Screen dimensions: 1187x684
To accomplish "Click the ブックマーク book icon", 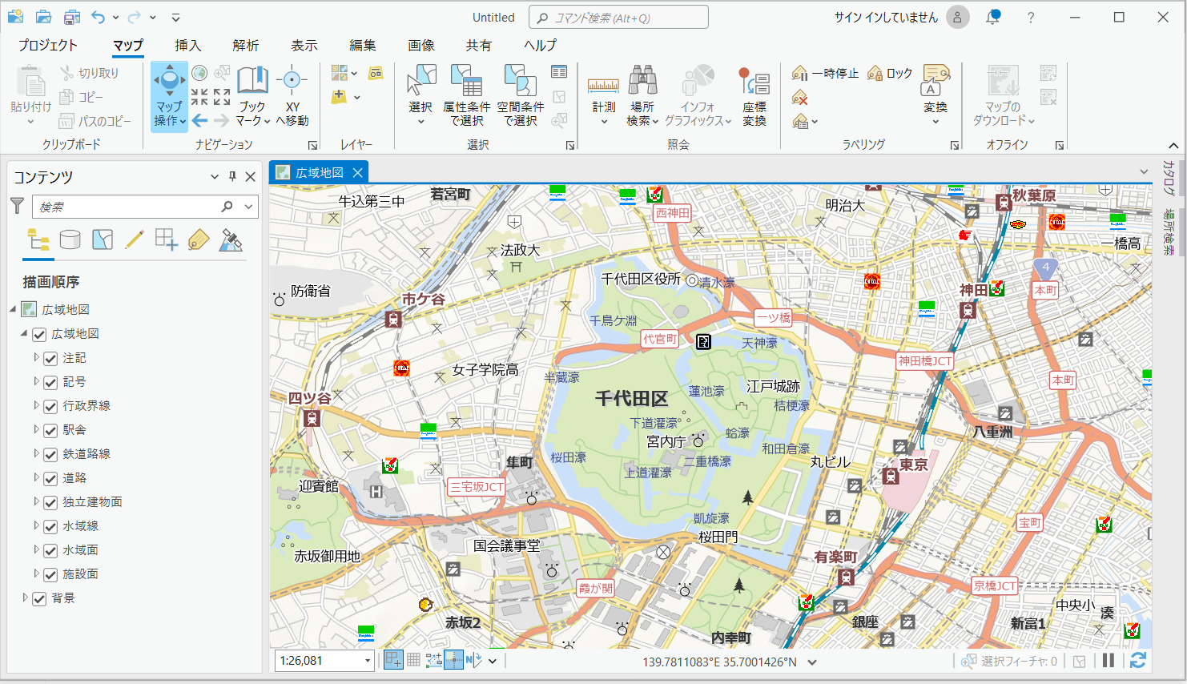I will coord(252,81).
